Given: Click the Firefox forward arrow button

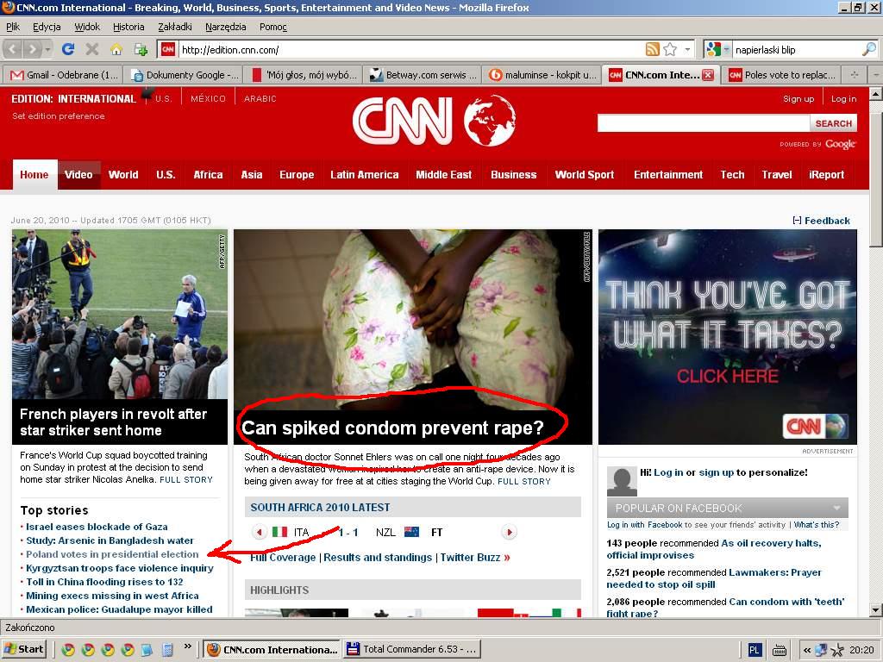Looking at the screenshot, I should [x=33, y=49].
